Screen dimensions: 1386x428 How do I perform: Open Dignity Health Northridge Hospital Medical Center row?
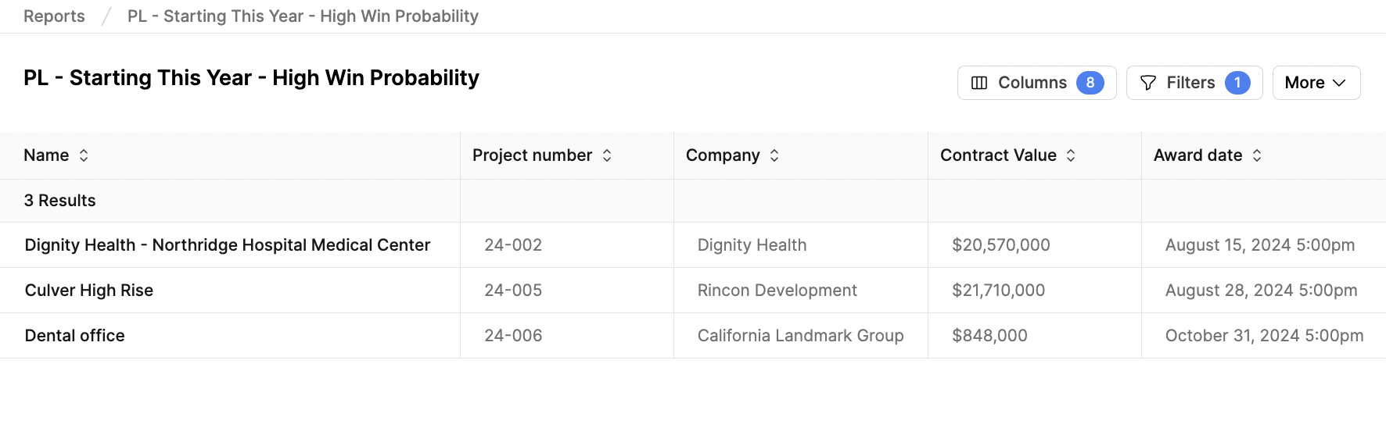click(x=228, y=245)
